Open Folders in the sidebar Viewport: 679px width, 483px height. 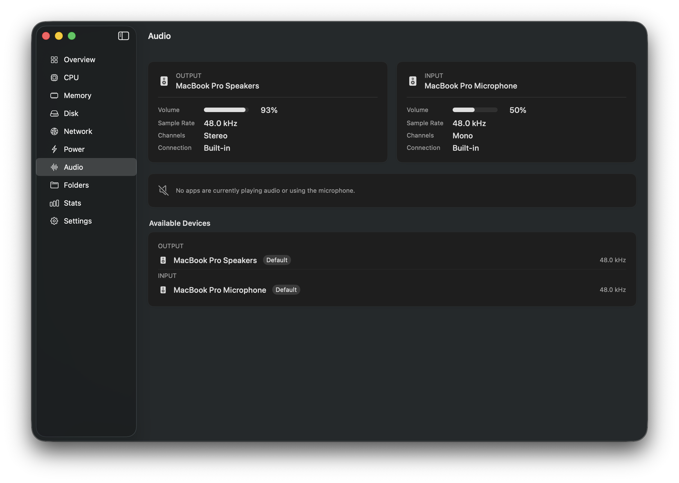click(86, 185)
